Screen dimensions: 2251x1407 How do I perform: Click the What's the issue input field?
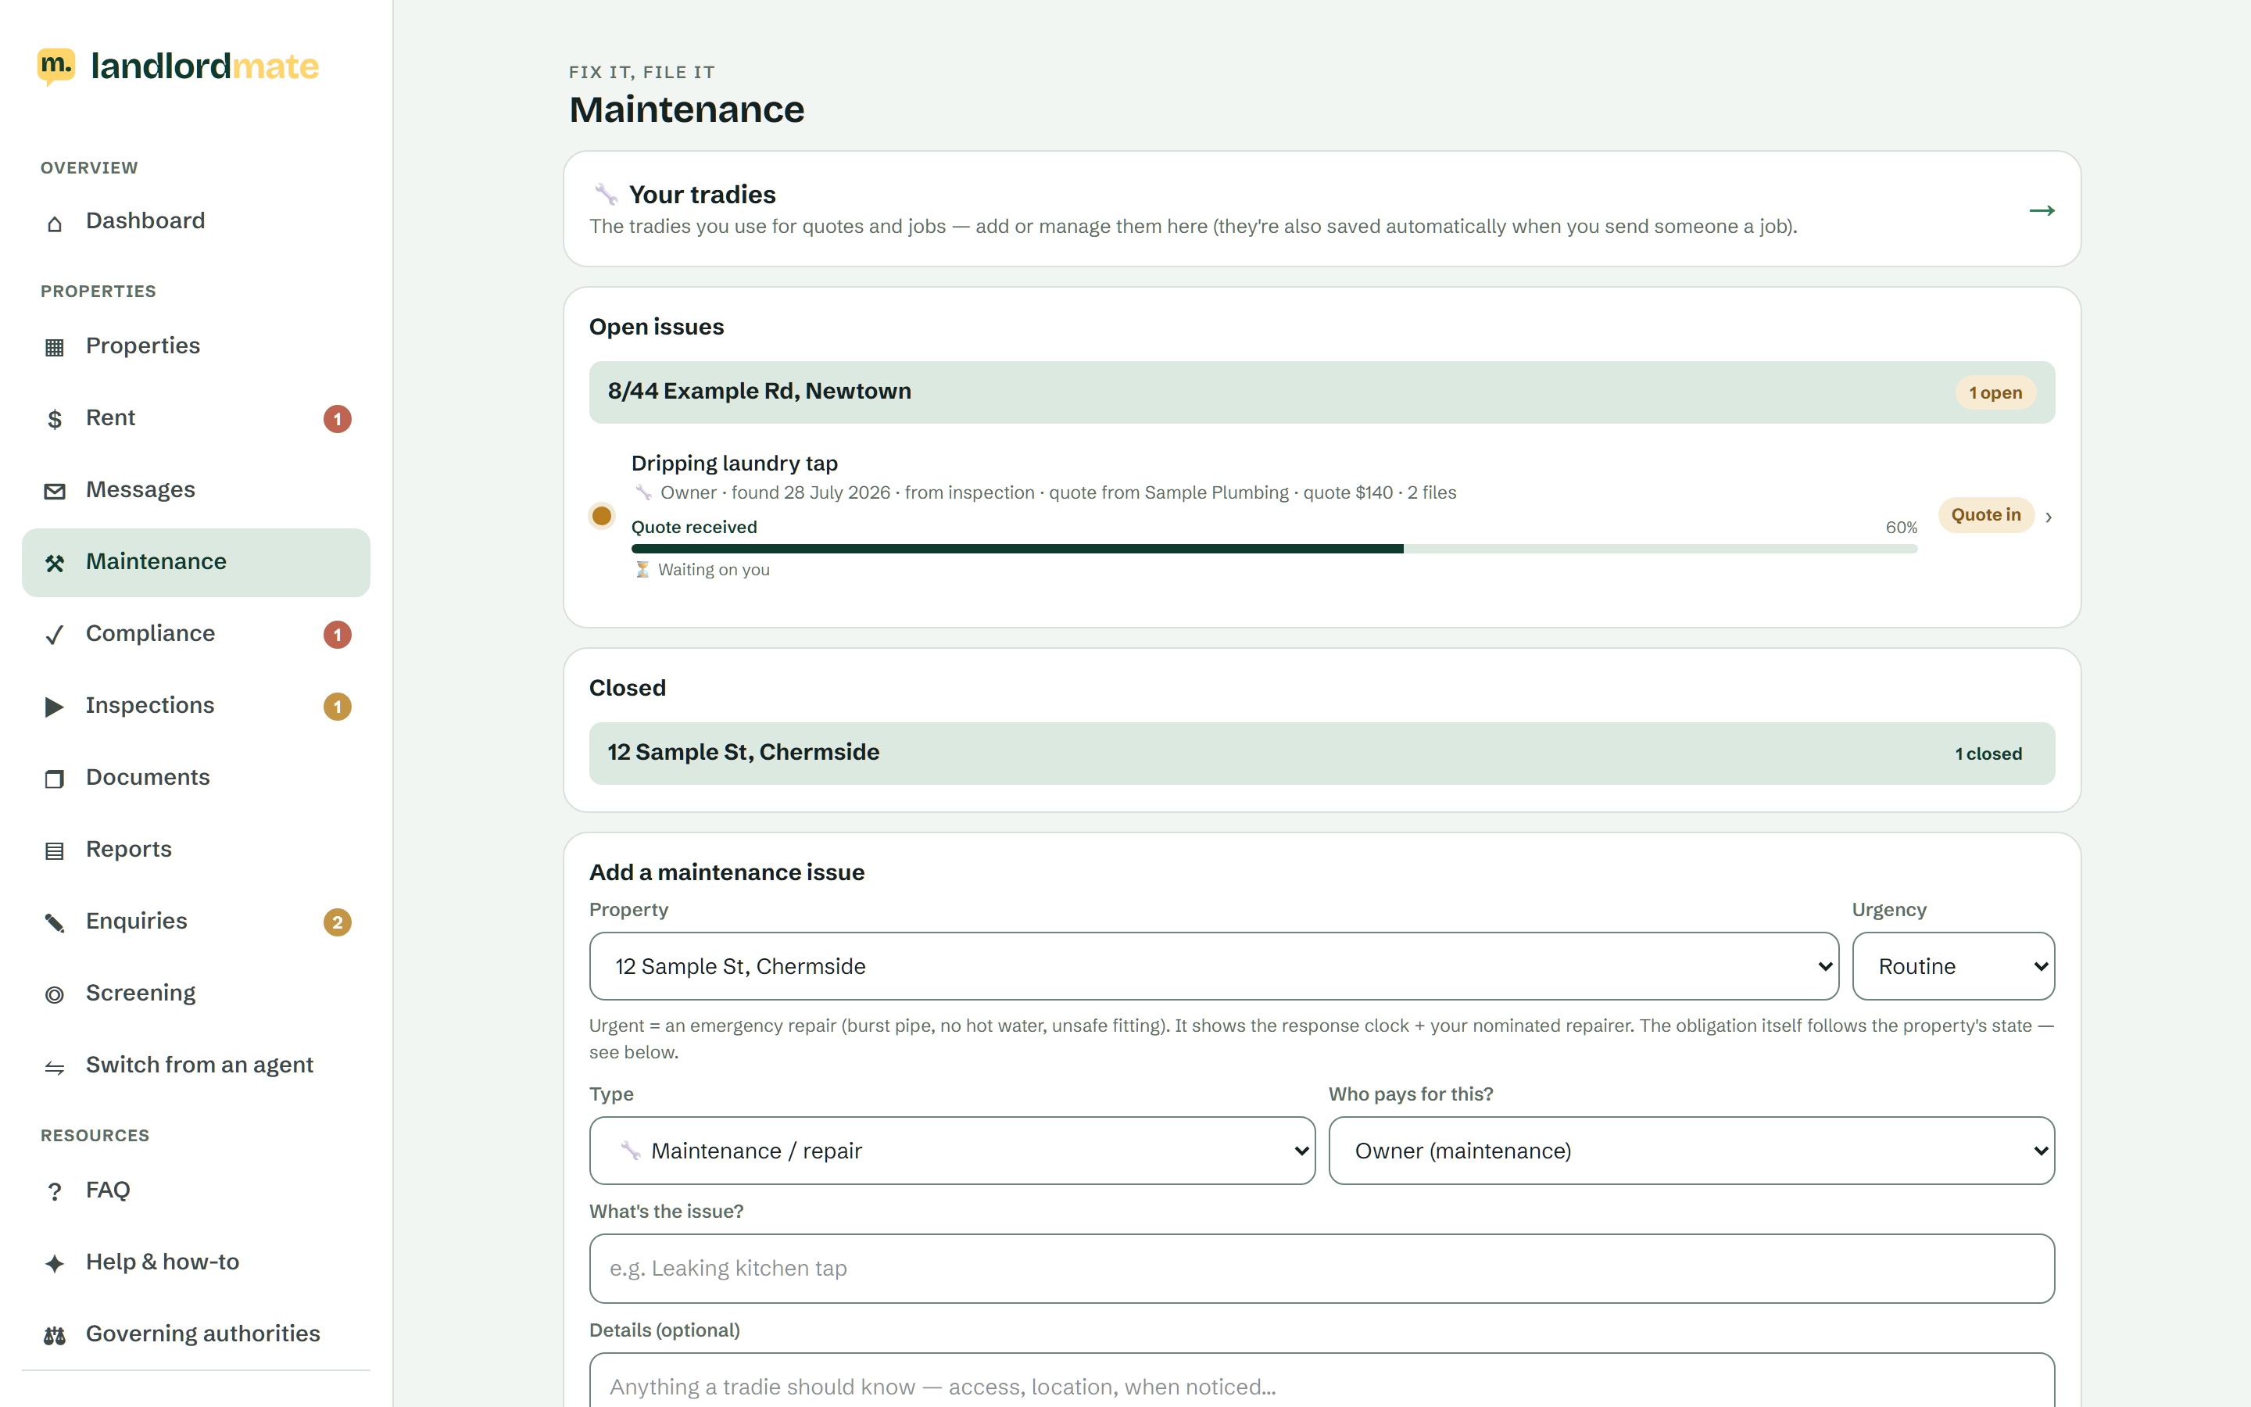pyautogui.click(x=1322, y=1269)
